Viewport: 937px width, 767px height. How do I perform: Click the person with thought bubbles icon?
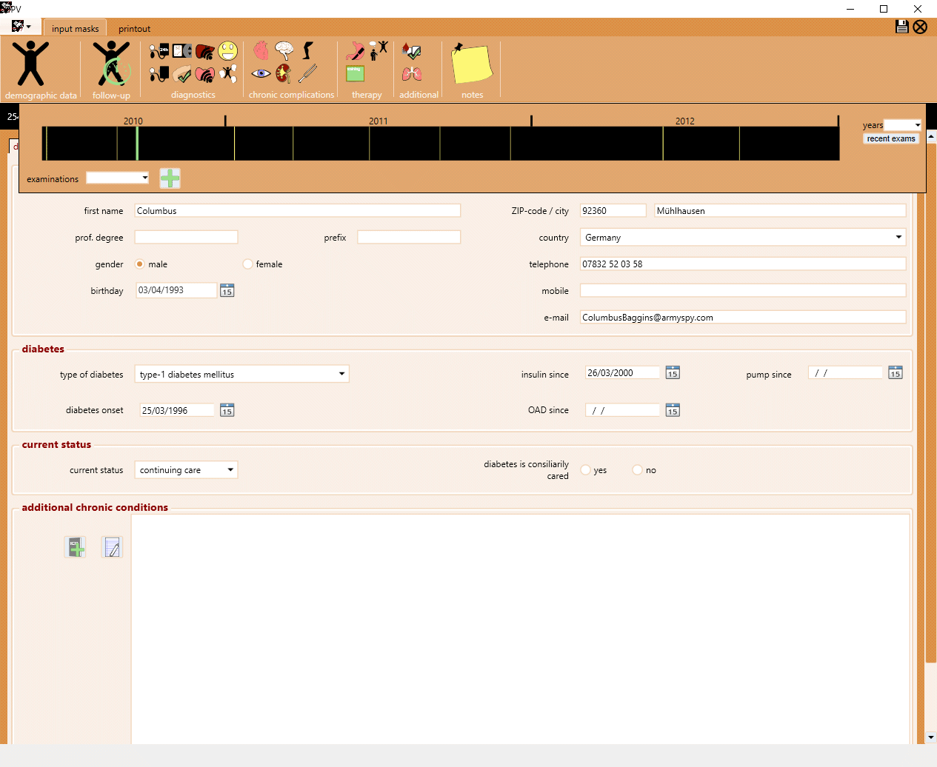(228, 73)
